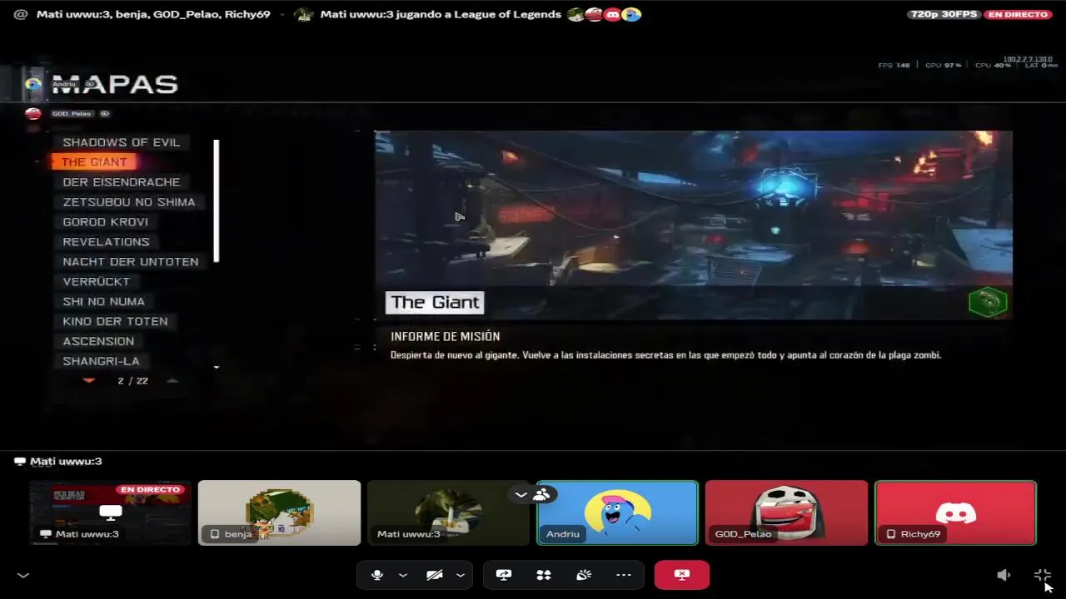Image resolution: width=1066 pixels, height=599 pixels.
Task: Select the Richy69 participant tile
Action: coord(955,512)
